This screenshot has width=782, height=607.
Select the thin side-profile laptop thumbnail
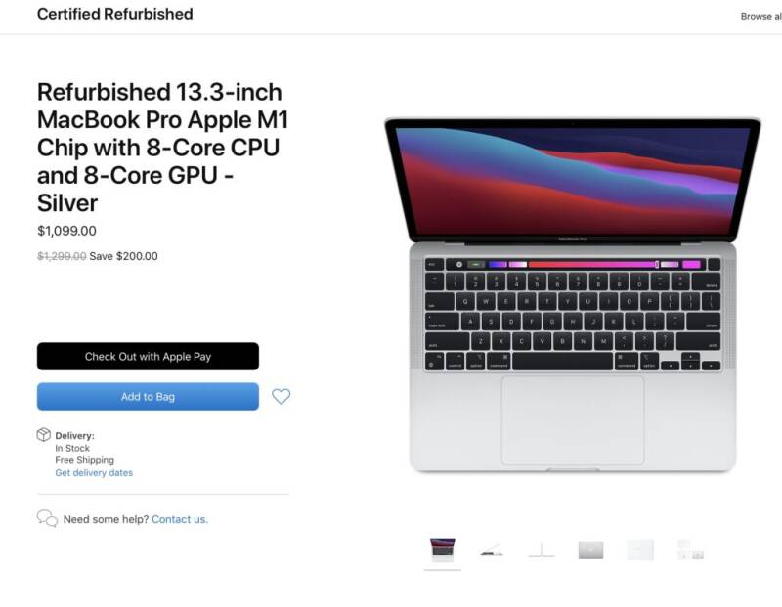(542, 550)
